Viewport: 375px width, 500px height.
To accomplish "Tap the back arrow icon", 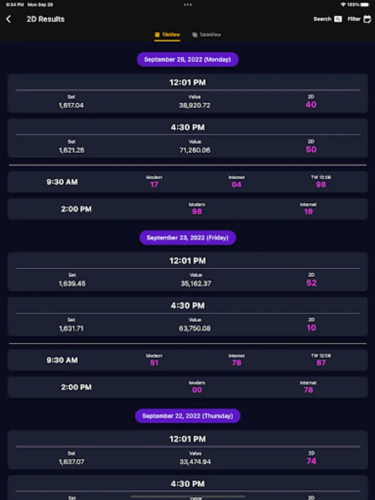I will pyautogui.click(x=9, y=19).
